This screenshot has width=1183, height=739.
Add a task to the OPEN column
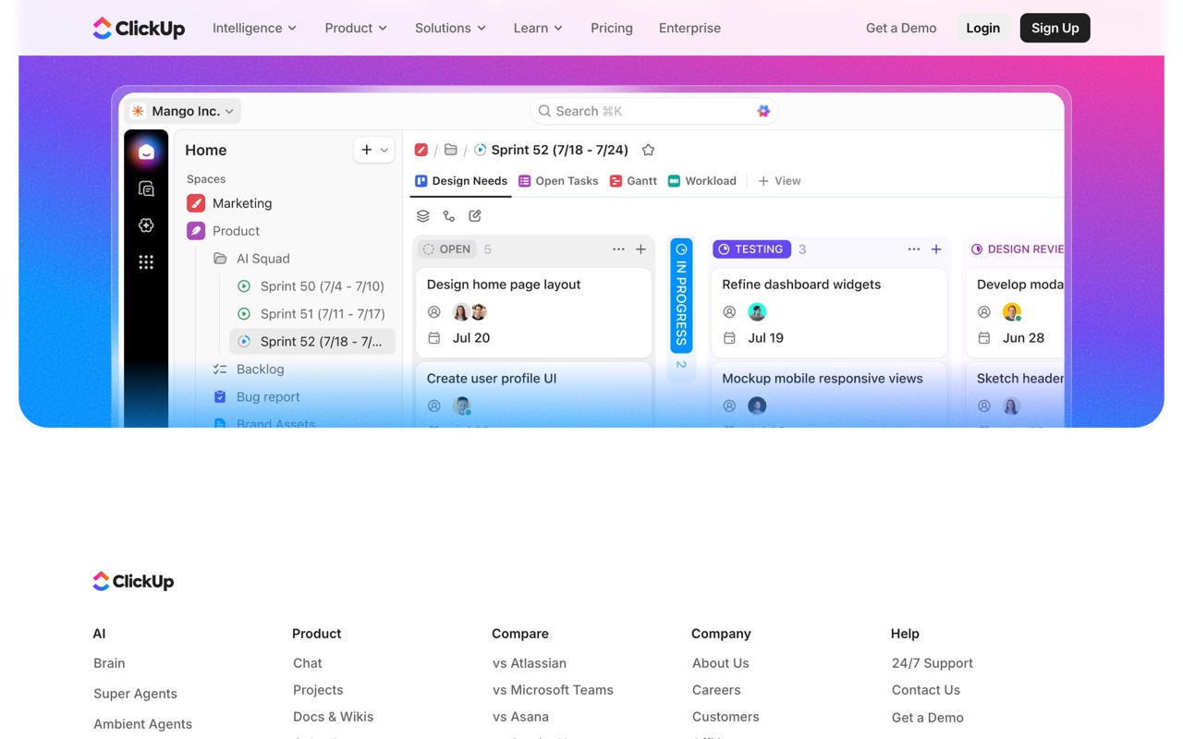tap(640, 249)
